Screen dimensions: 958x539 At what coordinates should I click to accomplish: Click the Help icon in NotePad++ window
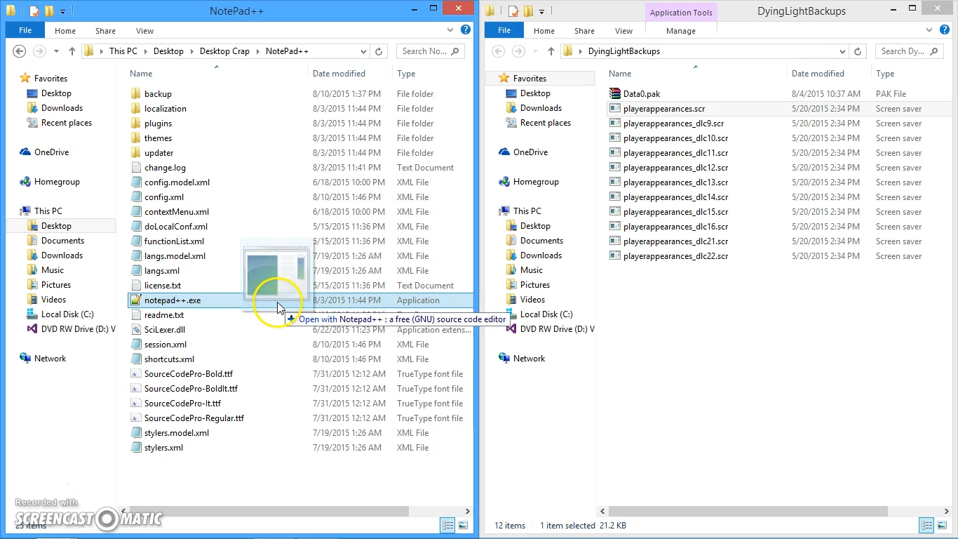tap(466, 31)
